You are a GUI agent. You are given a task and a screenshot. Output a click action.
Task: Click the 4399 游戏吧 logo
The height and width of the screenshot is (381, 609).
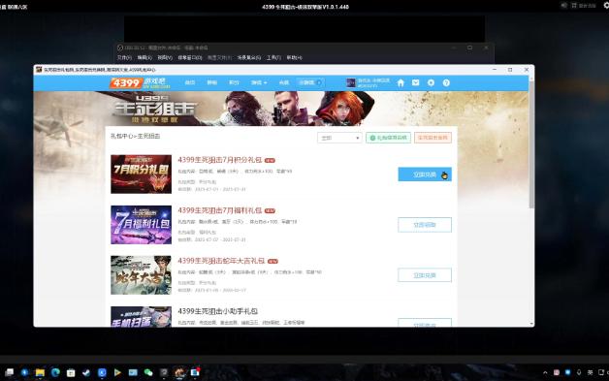click(141, 82)
